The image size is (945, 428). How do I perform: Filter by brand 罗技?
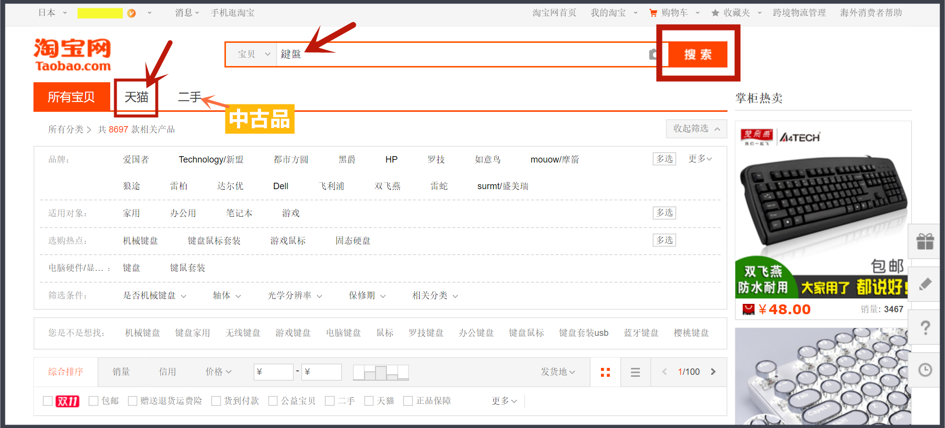coord(436,159)
